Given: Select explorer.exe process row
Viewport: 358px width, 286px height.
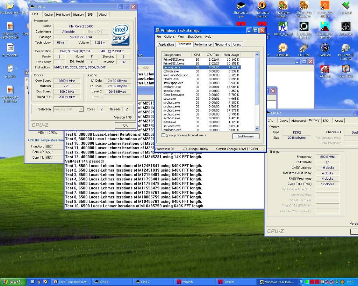Looking at the screenshot, I should (x=201, y=87).
